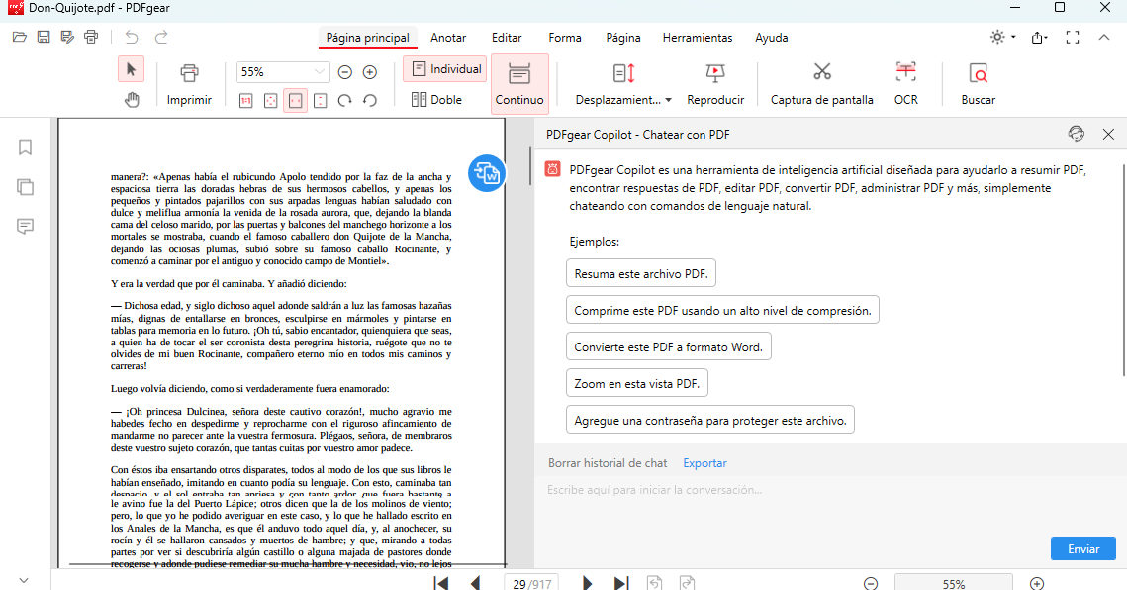Expand the sidebar bottom chevron

(24, 580)
